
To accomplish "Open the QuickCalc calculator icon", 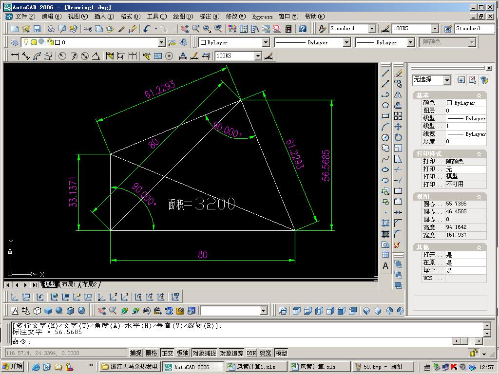I will point(288,29).
